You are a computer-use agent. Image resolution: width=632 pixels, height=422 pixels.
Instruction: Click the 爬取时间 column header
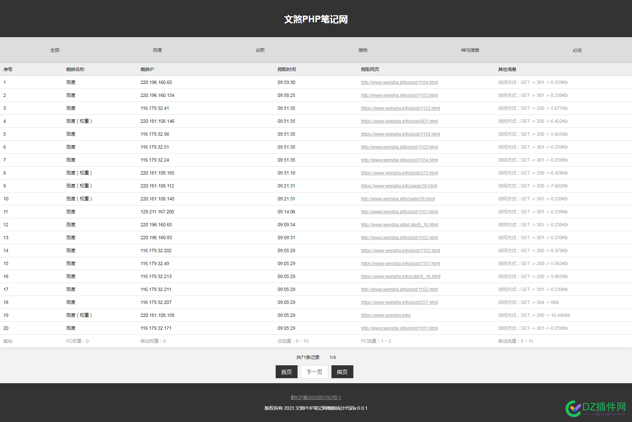coord(287,69)
